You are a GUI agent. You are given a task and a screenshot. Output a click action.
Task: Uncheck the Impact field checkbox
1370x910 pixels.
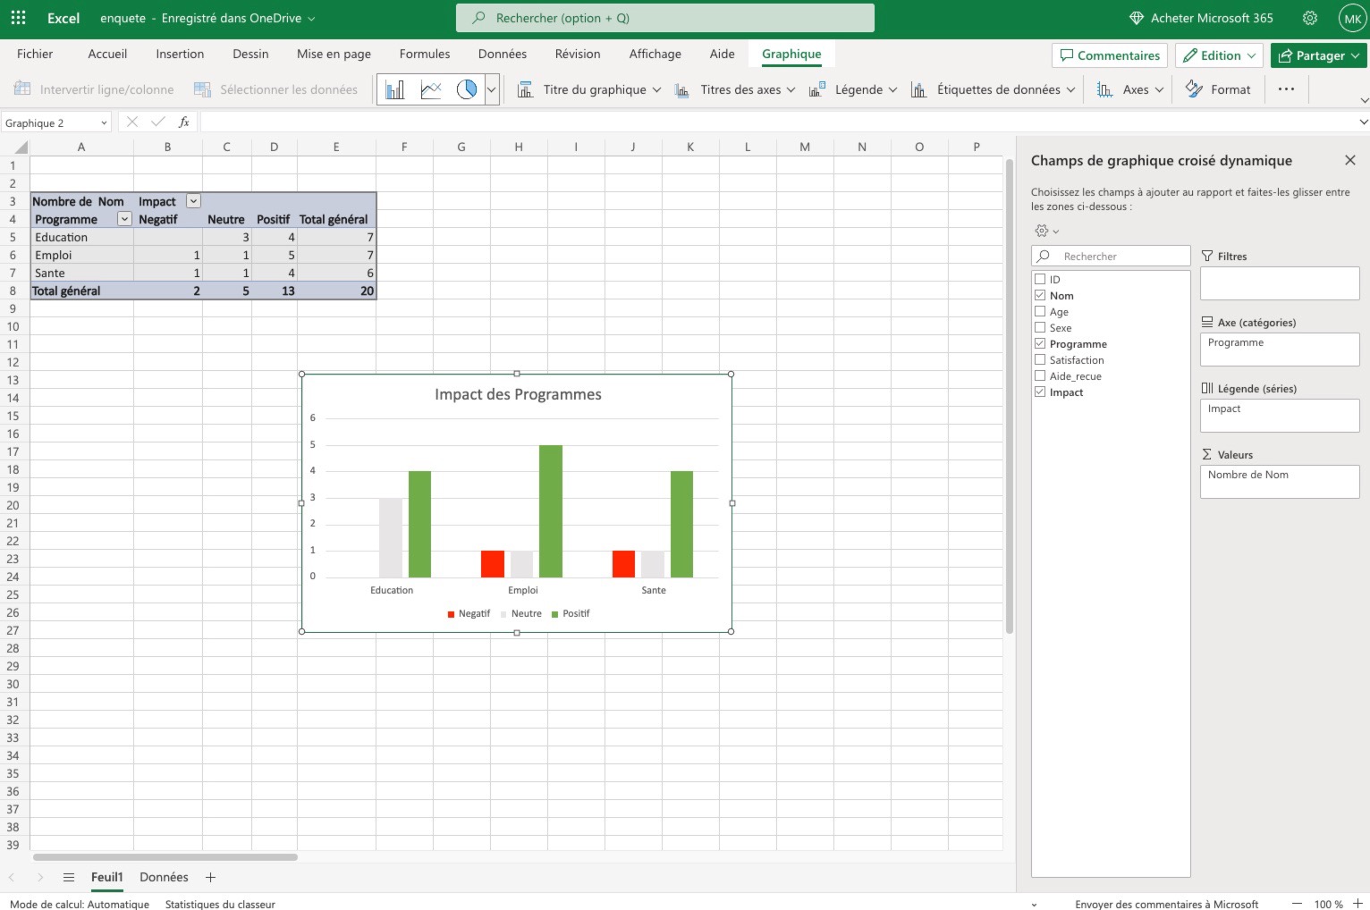coord(1040,392)
